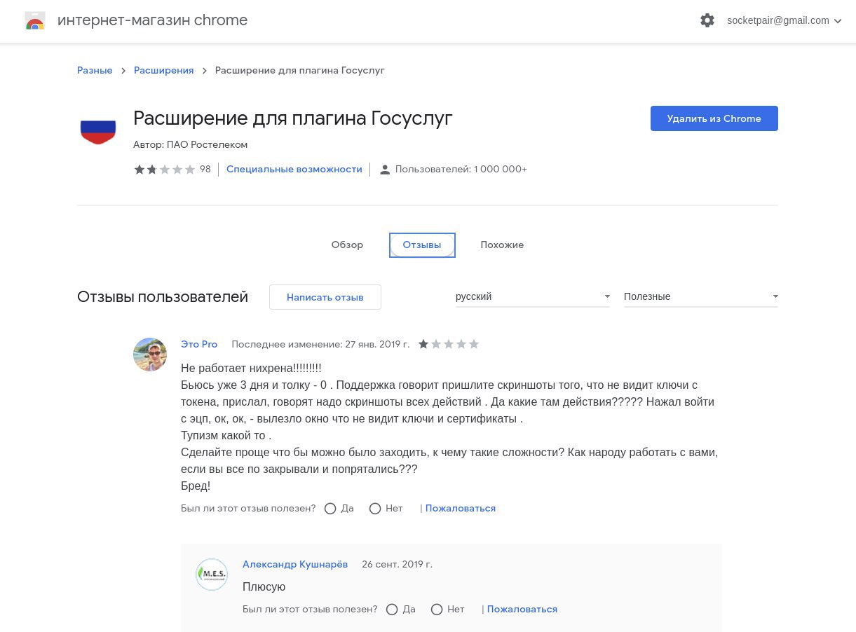Viewport: 856px width, 632px height.
Task: Click the review line reading Бред!
Action: 196,486
